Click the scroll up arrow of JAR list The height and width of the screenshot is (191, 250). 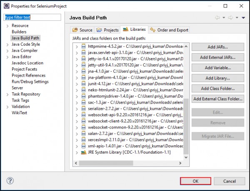(x=186, y=47)
